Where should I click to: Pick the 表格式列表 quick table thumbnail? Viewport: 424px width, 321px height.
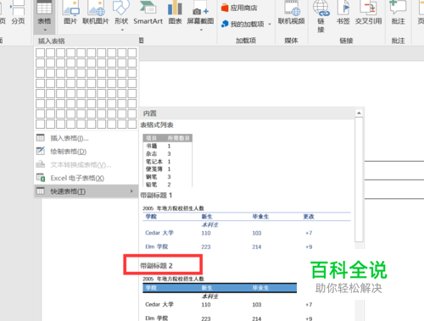[168, 160]
